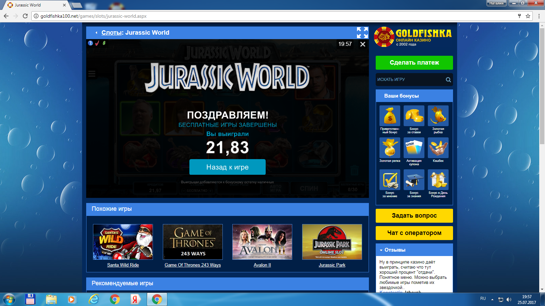
Task: Click the Сделать платеж button
Action: click(x=414, y=63)
